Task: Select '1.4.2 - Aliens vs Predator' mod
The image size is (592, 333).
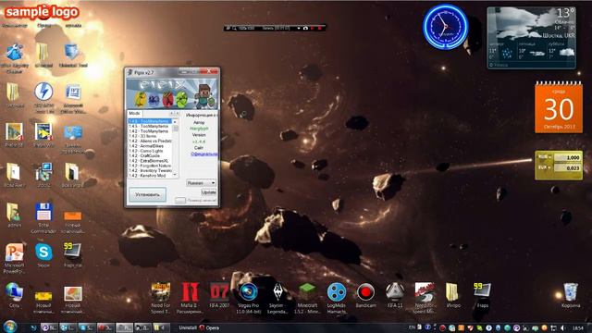Action: [x=150, y=141]
